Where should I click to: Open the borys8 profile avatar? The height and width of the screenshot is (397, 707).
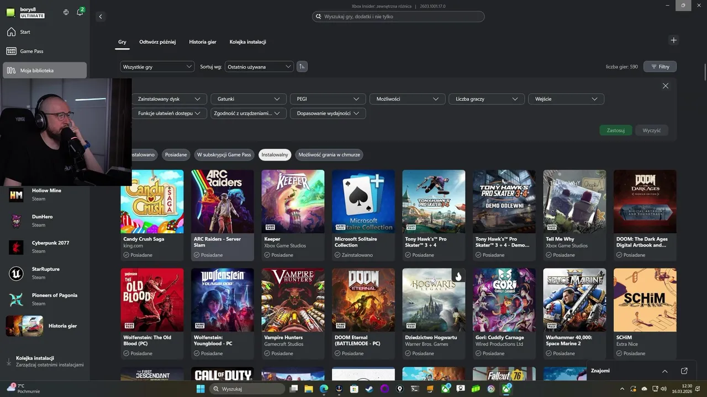tap(10, 12)
